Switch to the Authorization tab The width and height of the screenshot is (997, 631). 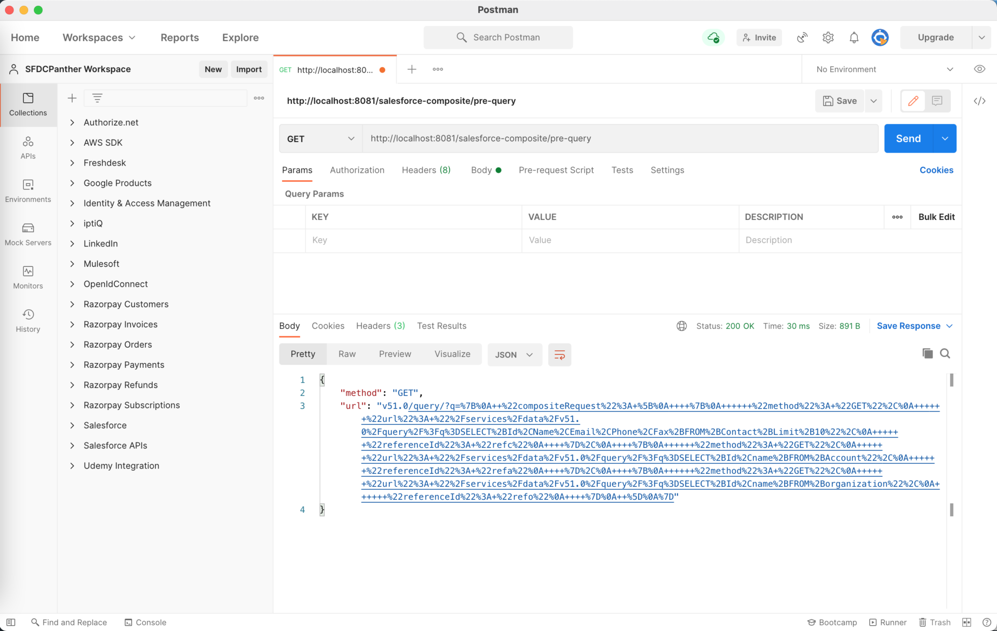point(357,170)
